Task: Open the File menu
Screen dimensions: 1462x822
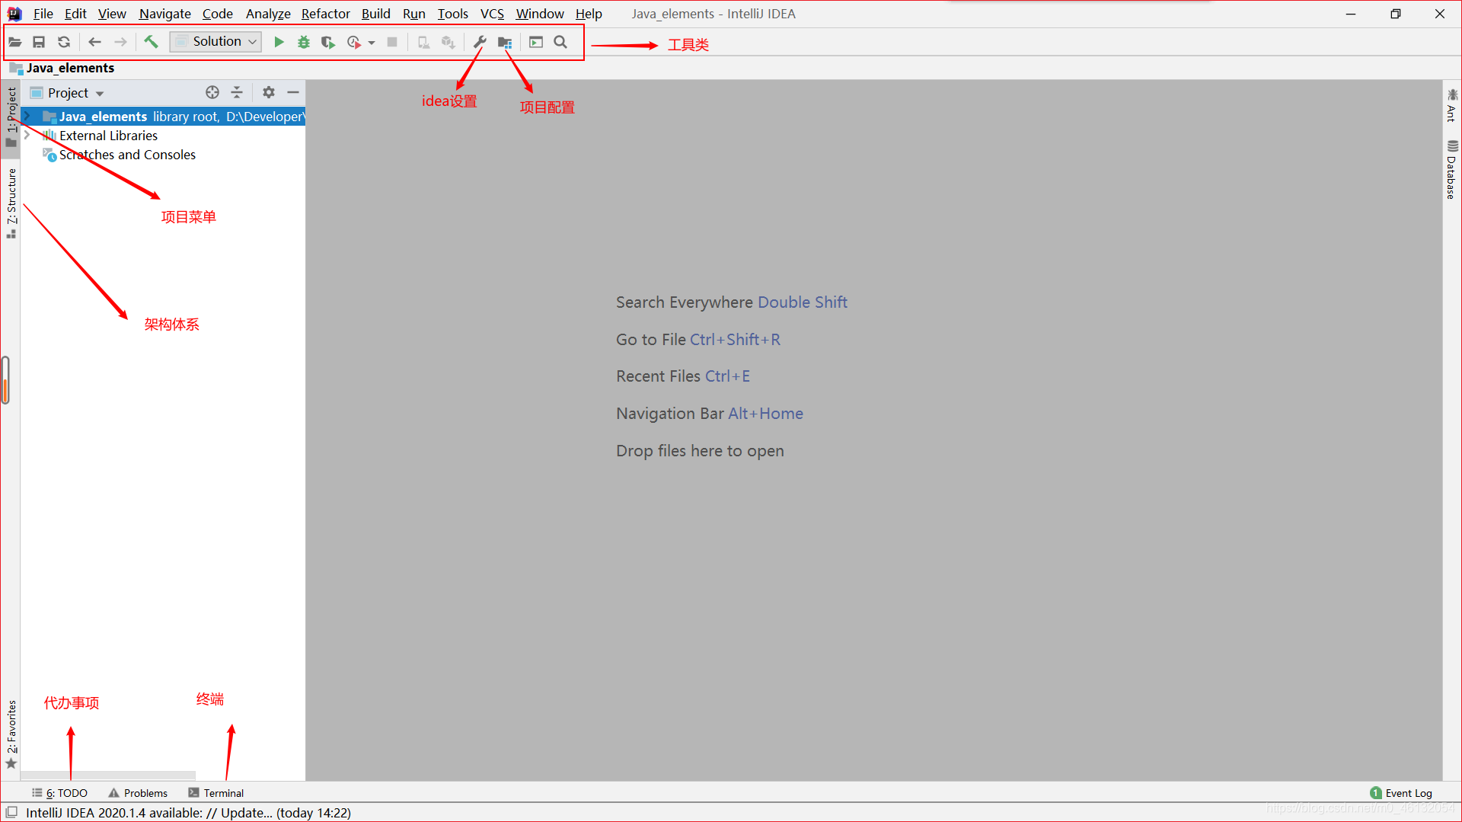Action: click(43, 14)
